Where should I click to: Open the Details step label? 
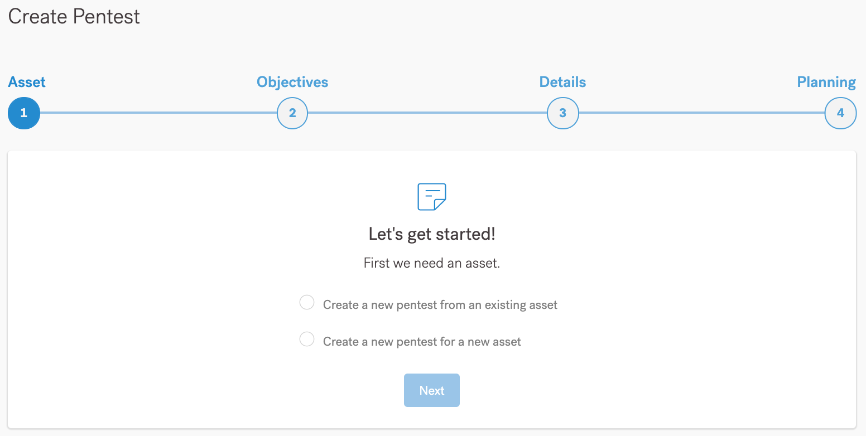(562, 83)
